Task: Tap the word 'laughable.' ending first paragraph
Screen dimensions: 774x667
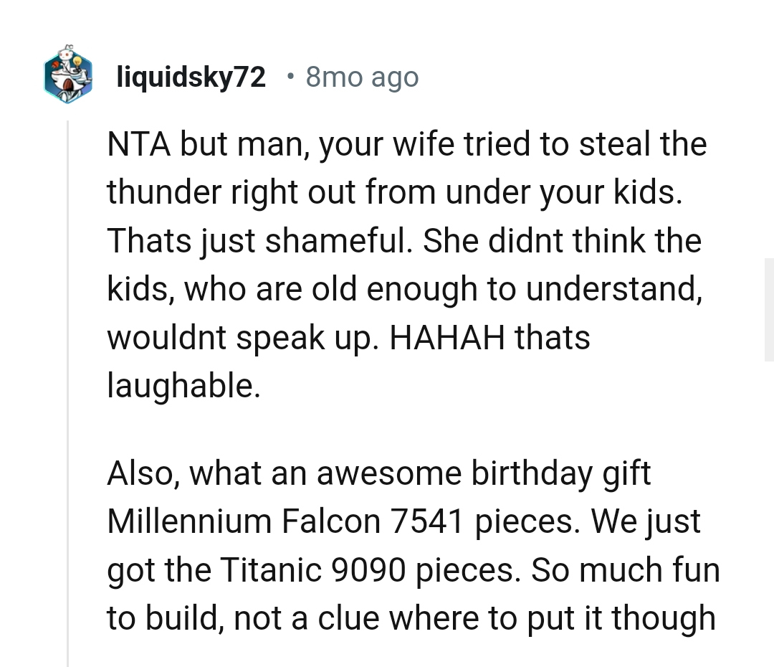Action: (181, 385)
